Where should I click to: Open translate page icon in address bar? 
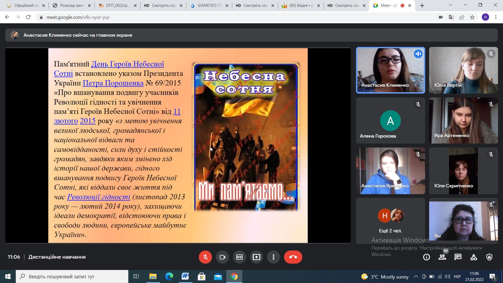click(x=451, y=17)
